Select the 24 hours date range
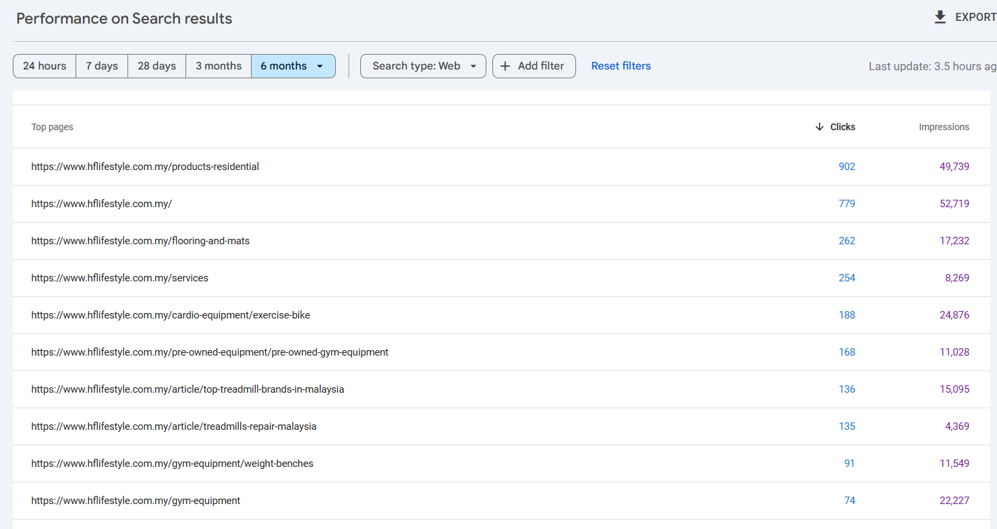 click(x=45, y=66)
